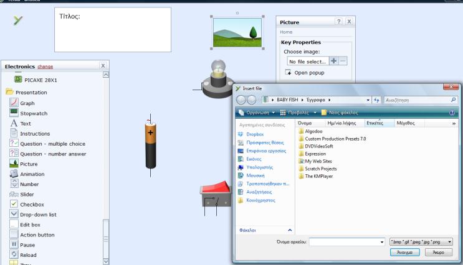463x265 pixels.
Task: Select the picture placeholder on canvas
Action: click(237, 32)
